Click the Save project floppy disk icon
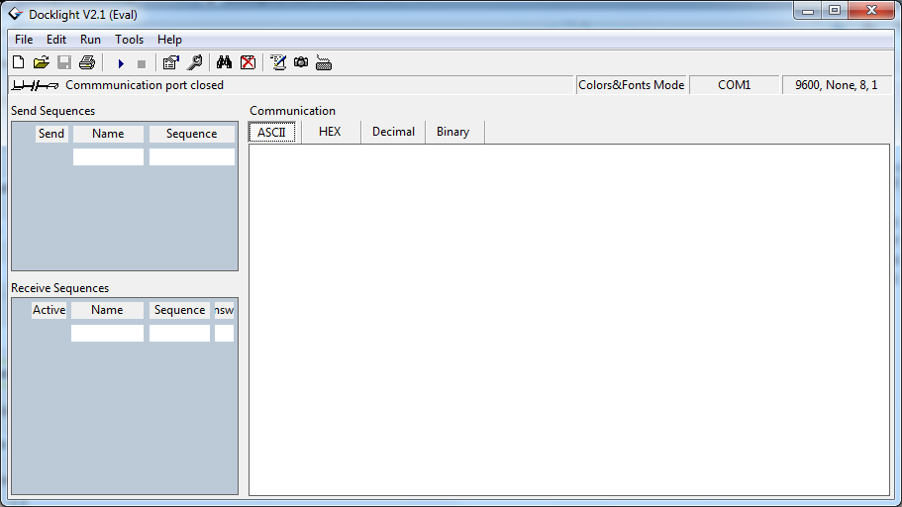The width and height of the screenshot is (902, 507). [x=63, y=62]
